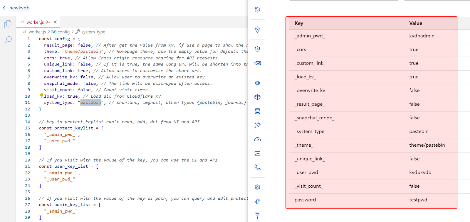The image size is (470, 222).
Task: Open the picture frame images icon
Action: click(257, 154)
